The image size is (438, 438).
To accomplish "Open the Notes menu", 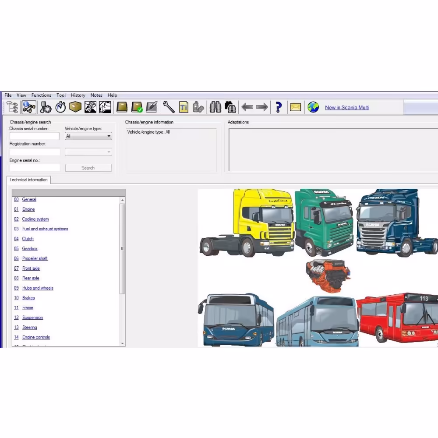I will pyautogui.click(x=96, y=95).
